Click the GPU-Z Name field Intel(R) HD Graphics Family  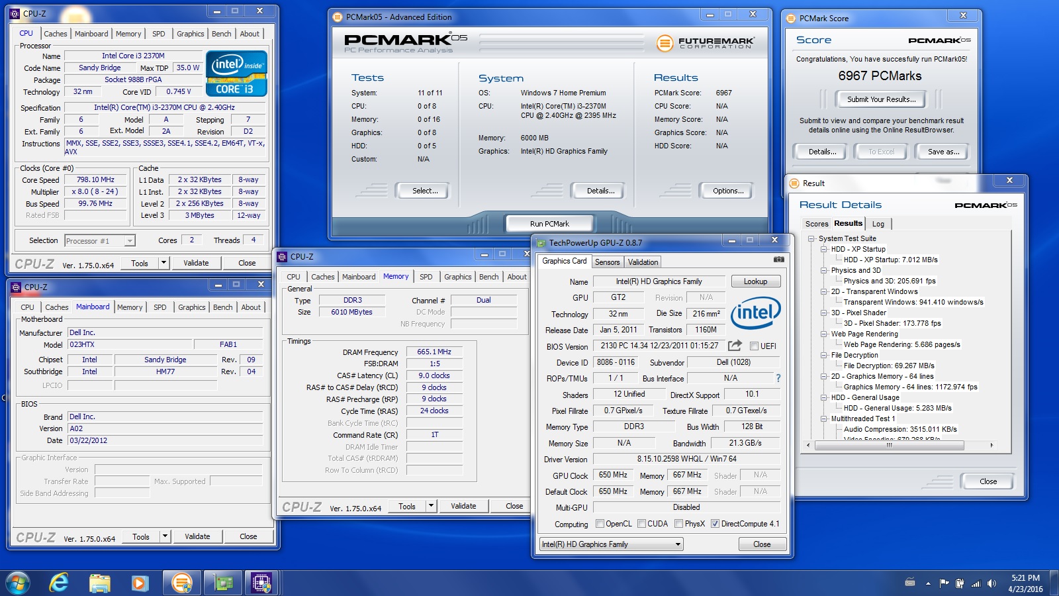point(659,281)
